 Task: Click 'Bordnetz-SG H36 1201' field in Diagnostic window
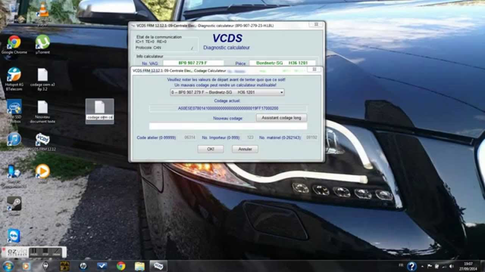pos(282,63)
